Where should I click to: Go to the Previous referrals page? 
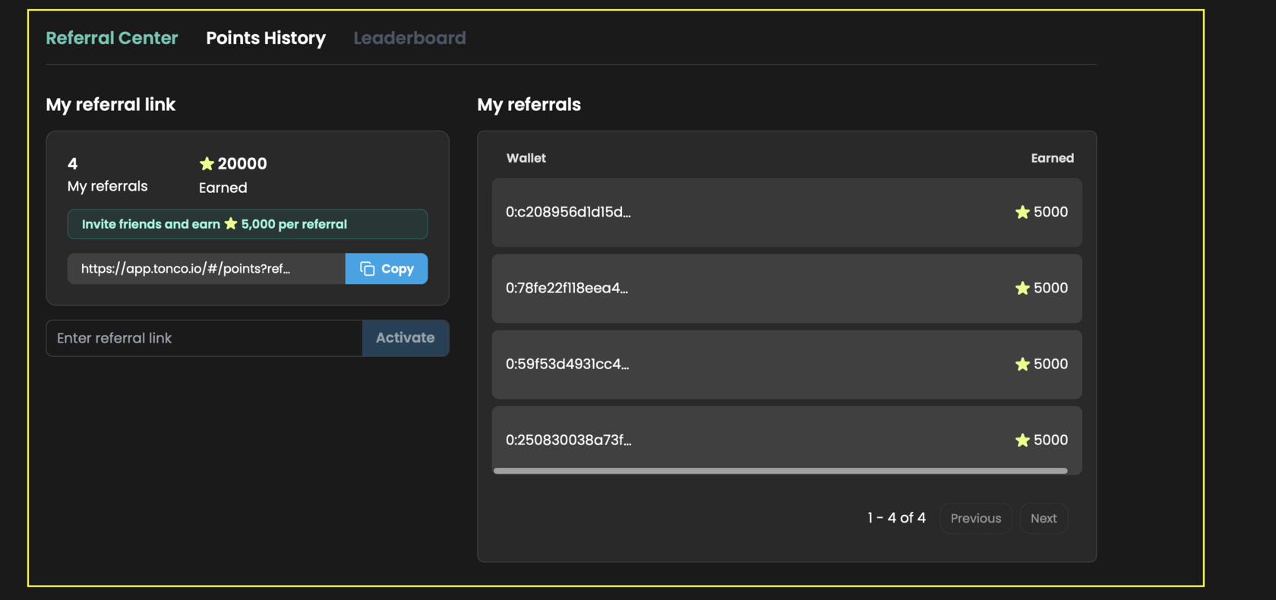(x=975, y=518)
